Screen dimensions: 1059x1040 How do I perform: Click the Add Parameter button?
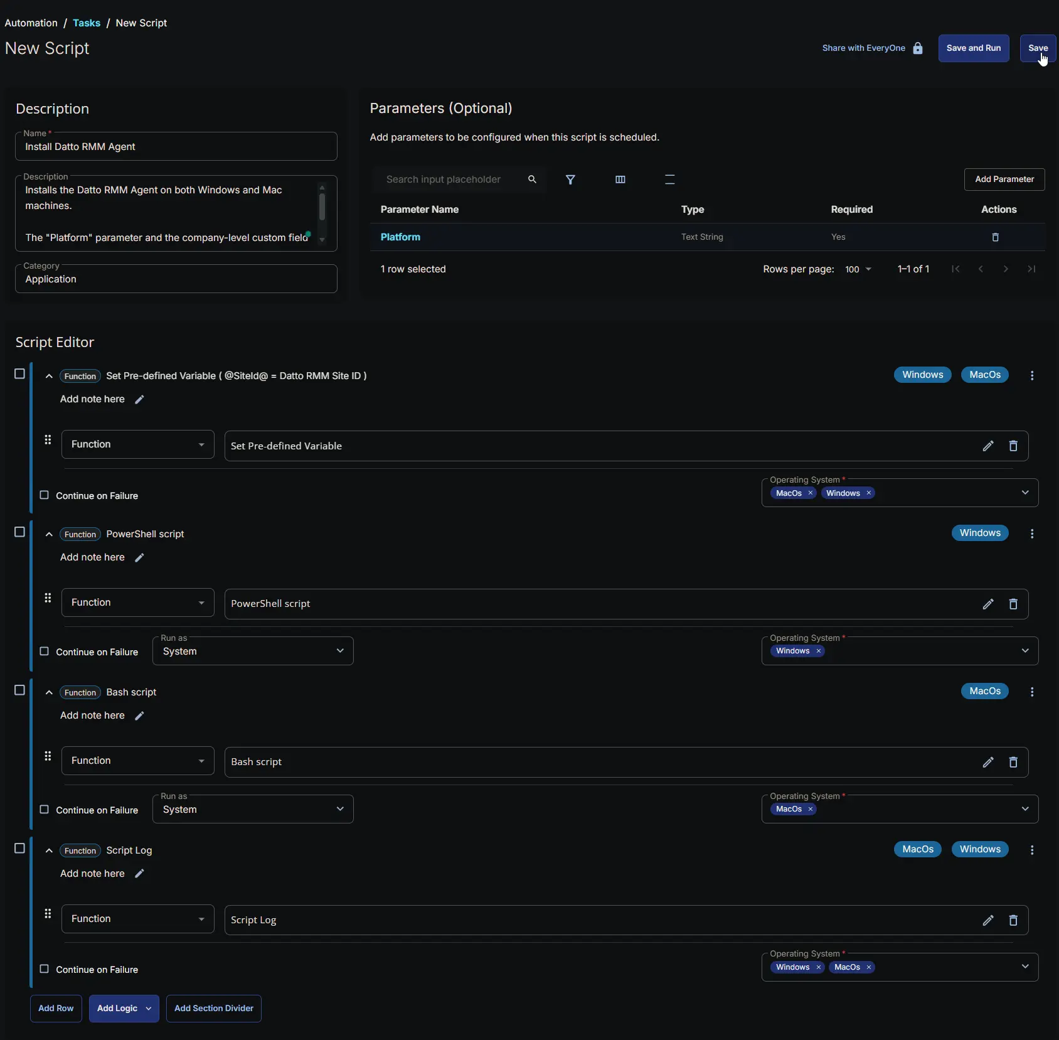click(1004, 180)
